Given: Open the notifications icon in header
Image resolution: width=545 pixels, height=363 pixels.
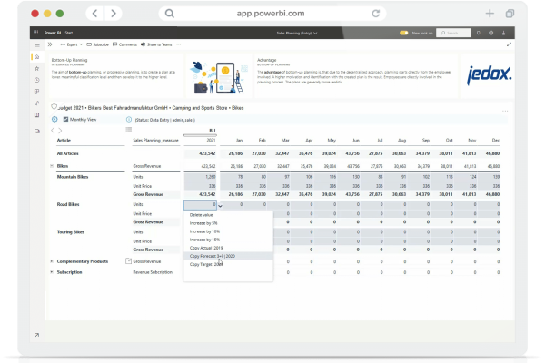Looking at the screenshot, I should point(479,33).
